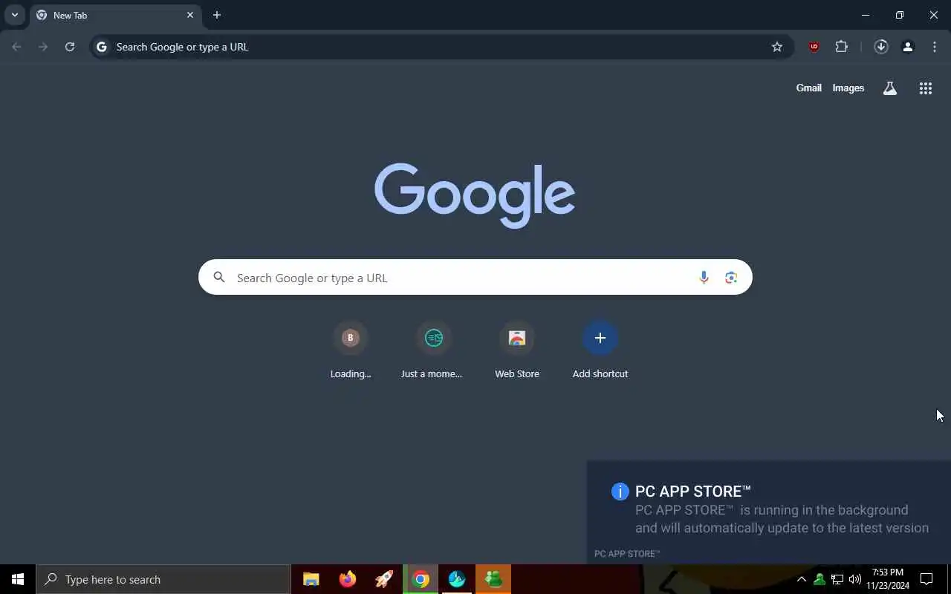Bookmark this tab with the star icon
The image size is (951, 594).
pos(777,47)
